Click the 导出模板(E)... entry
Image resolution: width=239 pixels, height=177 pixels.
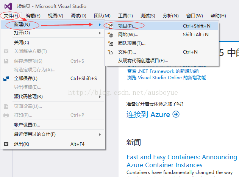click(53, 87)
